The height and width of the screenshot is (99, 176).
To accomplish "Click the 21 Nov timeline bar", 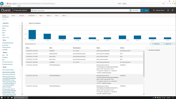I will tap(62, 37).
